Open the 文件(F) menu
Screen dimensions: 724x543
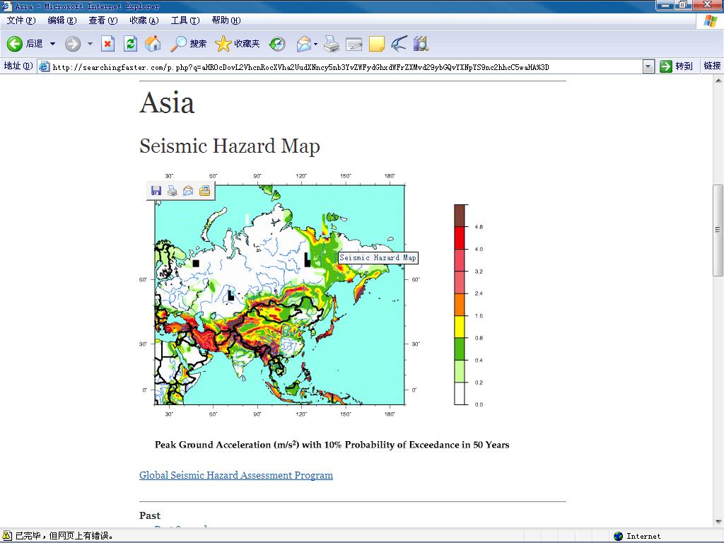click(21, 21)
